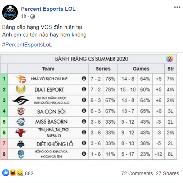Open the 72 Comments link
Image resolution: width=183 pixels, height=183 pixels.
[x=137, y=174]
